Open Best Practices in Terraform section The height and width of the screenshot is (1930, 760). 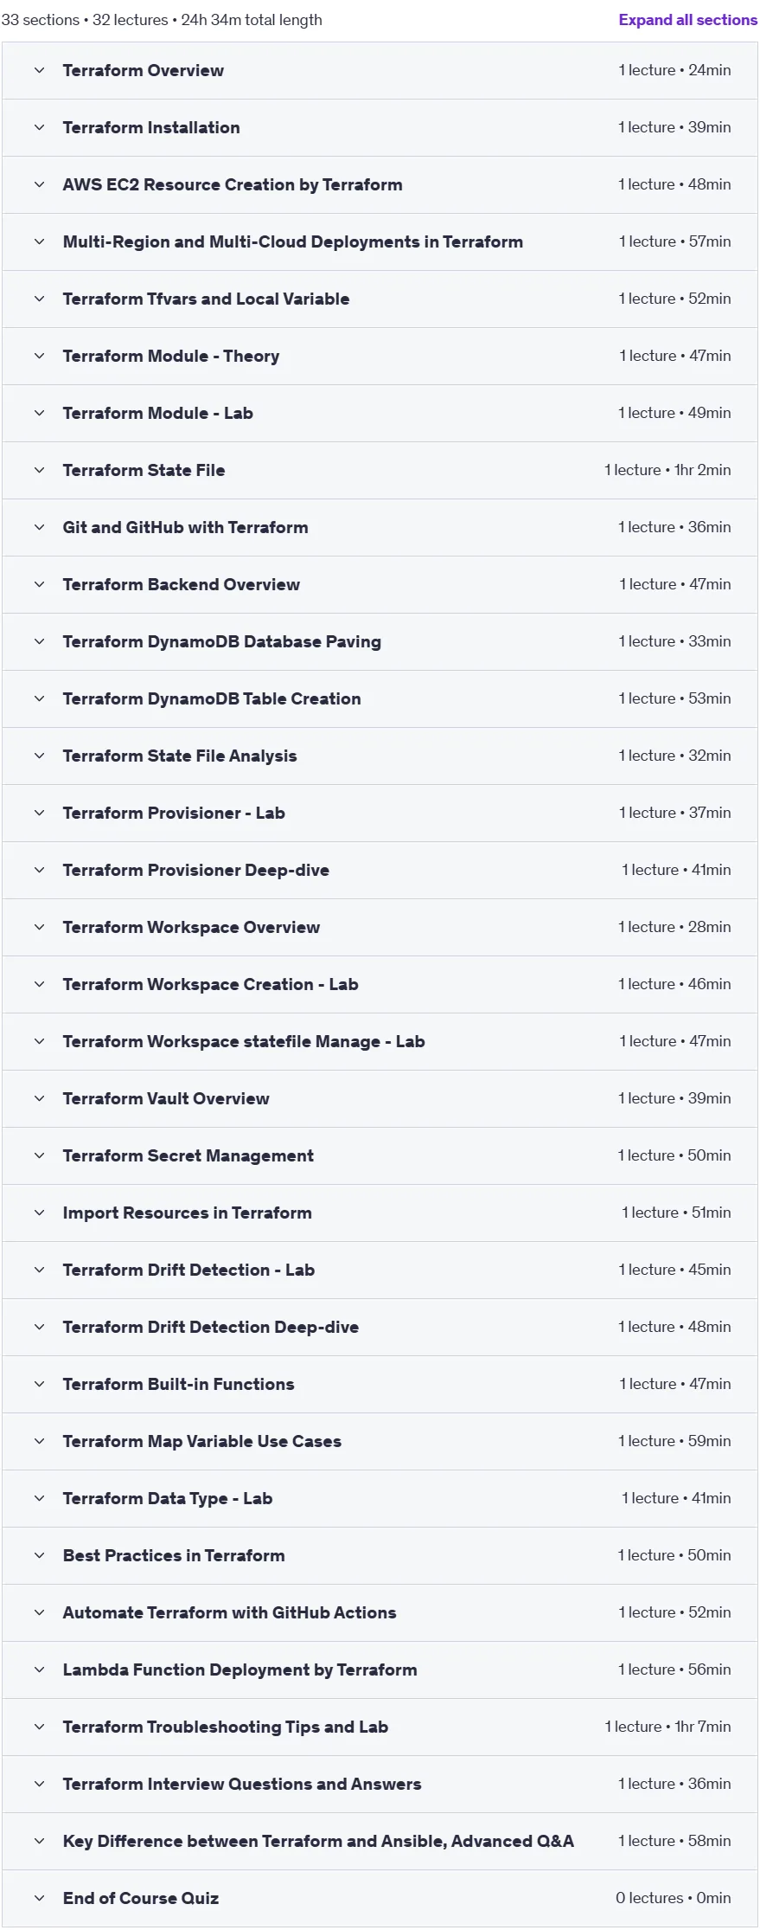click(380, 1555)
